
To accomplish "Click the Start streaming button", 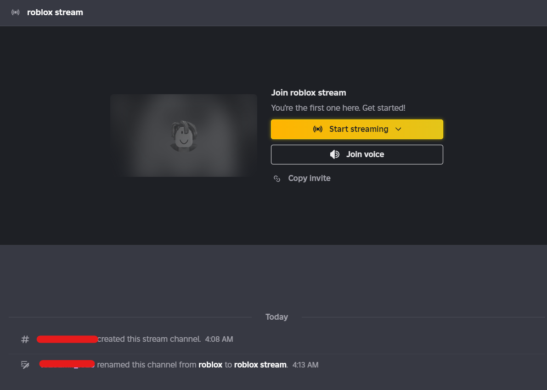I will [x=357, y=130].
